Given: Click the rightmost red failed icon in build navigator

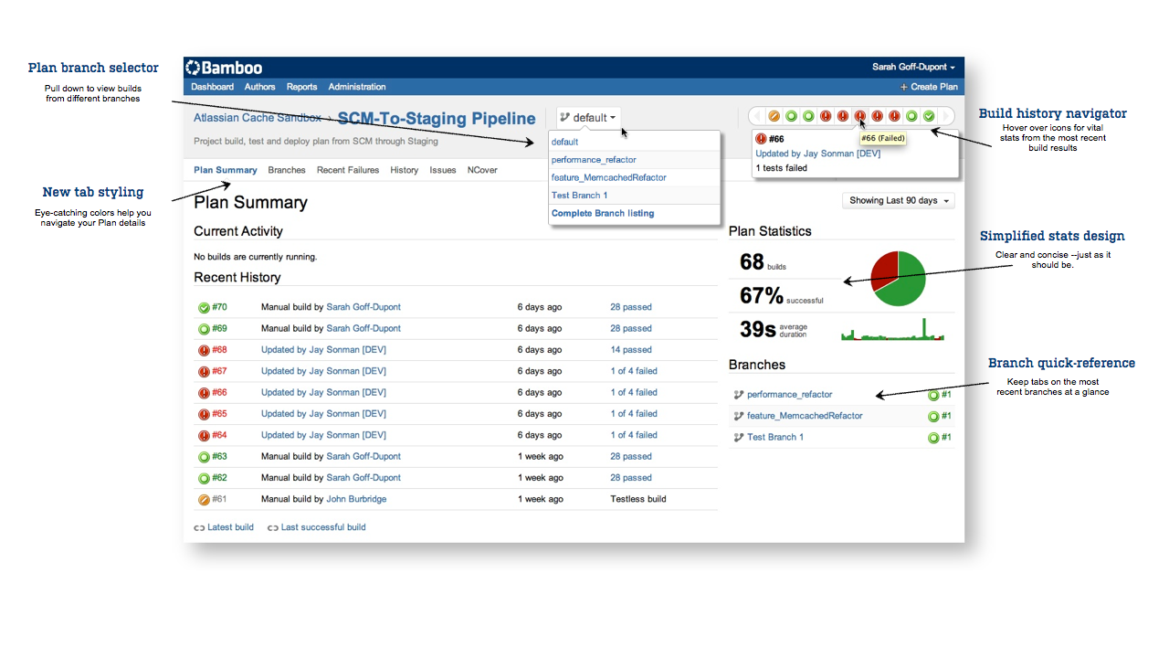Looking at the screenshot, I should click(894, 116).
